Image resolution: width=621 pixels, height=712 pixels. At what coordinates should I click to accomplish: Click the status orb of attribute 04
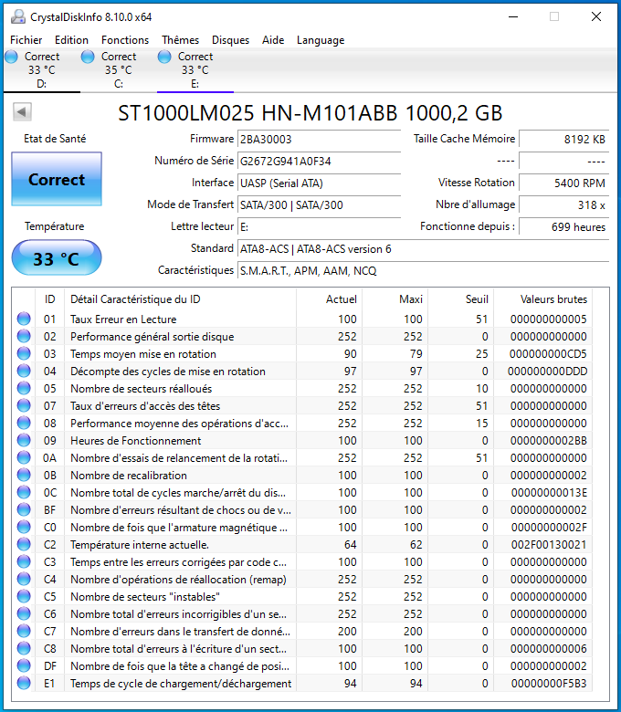click(24, 371)
